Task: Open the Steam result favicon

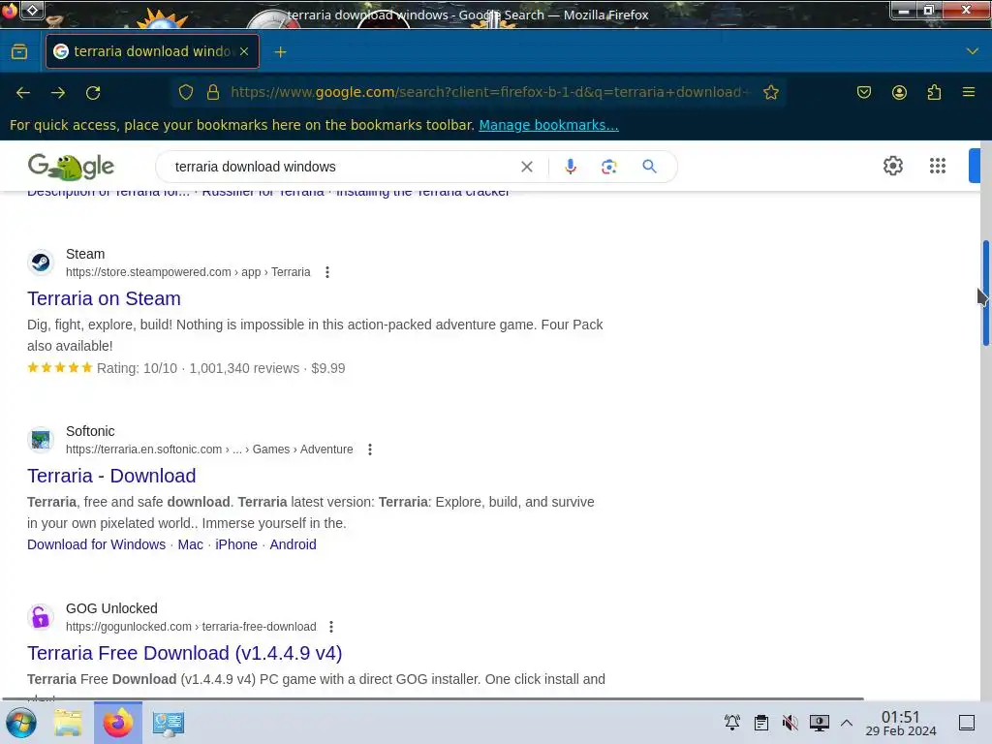Action: tap(41, 262)
